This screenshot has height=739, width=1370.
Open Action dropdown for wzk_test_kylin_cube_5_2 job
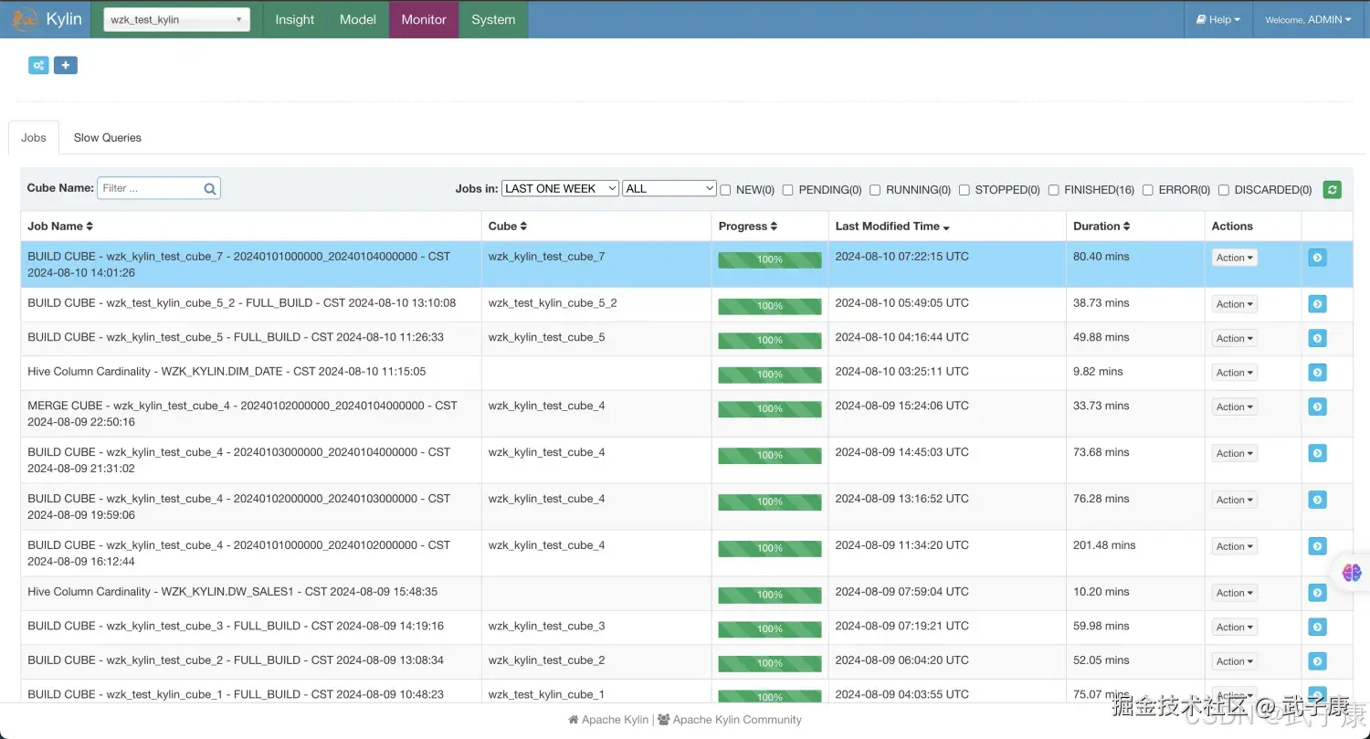coord(1235,304)
